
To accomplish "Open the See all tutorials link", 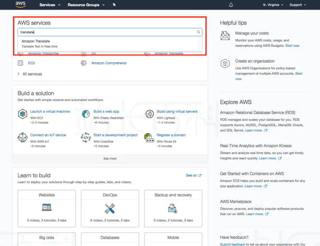I will click(193, 176).
